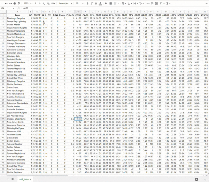Open the functions sigma menu
The height and width of the screenshot is (182, 209).
click(168, 3)
